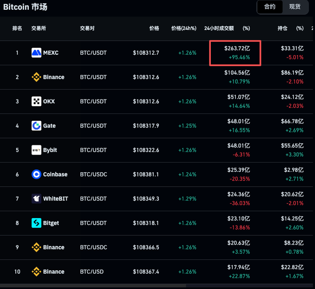Open the MEXC exchange name link
Image resolution: width=315 pixels, height=289 pixels.
(x=51, y=53)
